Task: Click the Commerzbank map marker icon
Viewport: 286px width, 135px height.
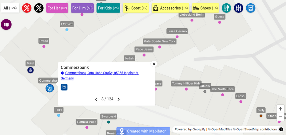Action: pos(50,88)
